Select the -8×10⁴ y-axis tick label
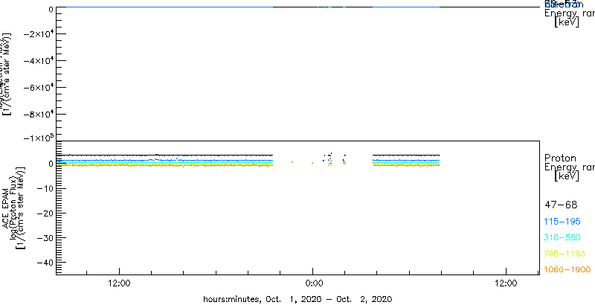The width and height of the screenshot is (595, 305). pos(38,114)
